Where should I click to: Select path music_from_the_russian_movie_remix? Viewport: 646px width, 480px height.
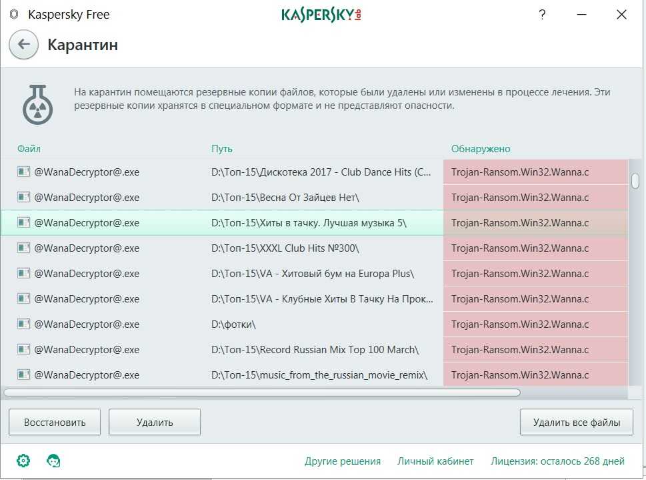[x=319, y=375]
